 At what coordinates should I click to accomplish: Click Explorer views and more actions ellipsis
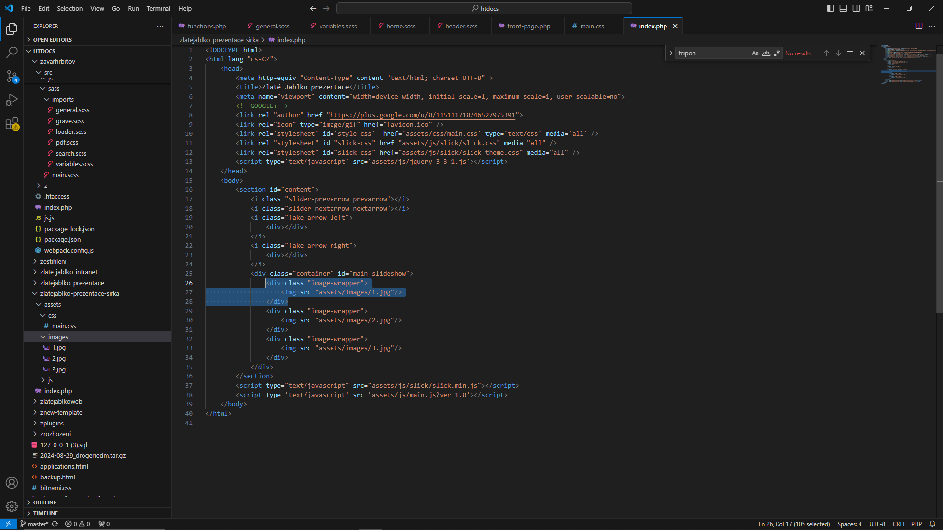[160, 26]
